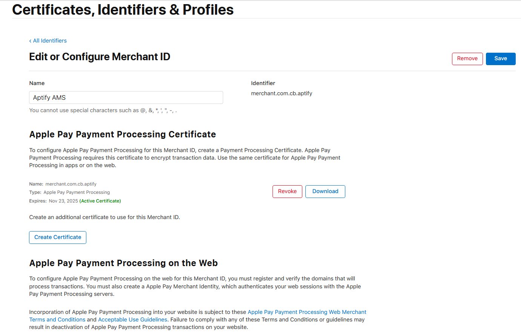
Task: Focus the Name input field
Action: pyautogui.click(x=126, y=97)
